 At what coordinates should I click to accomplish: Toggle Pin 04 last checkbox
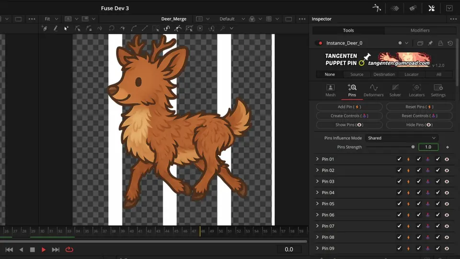pyautogui.click(x=437, y=193)
